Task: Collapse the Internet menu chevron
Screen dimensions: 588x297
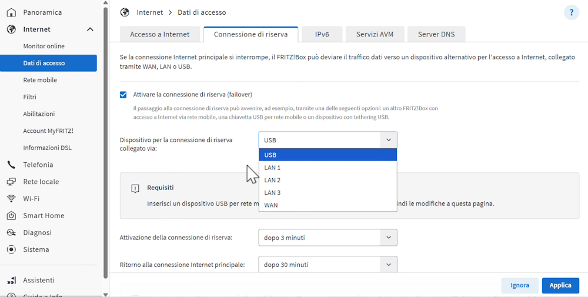Action: tap(90, 29)
